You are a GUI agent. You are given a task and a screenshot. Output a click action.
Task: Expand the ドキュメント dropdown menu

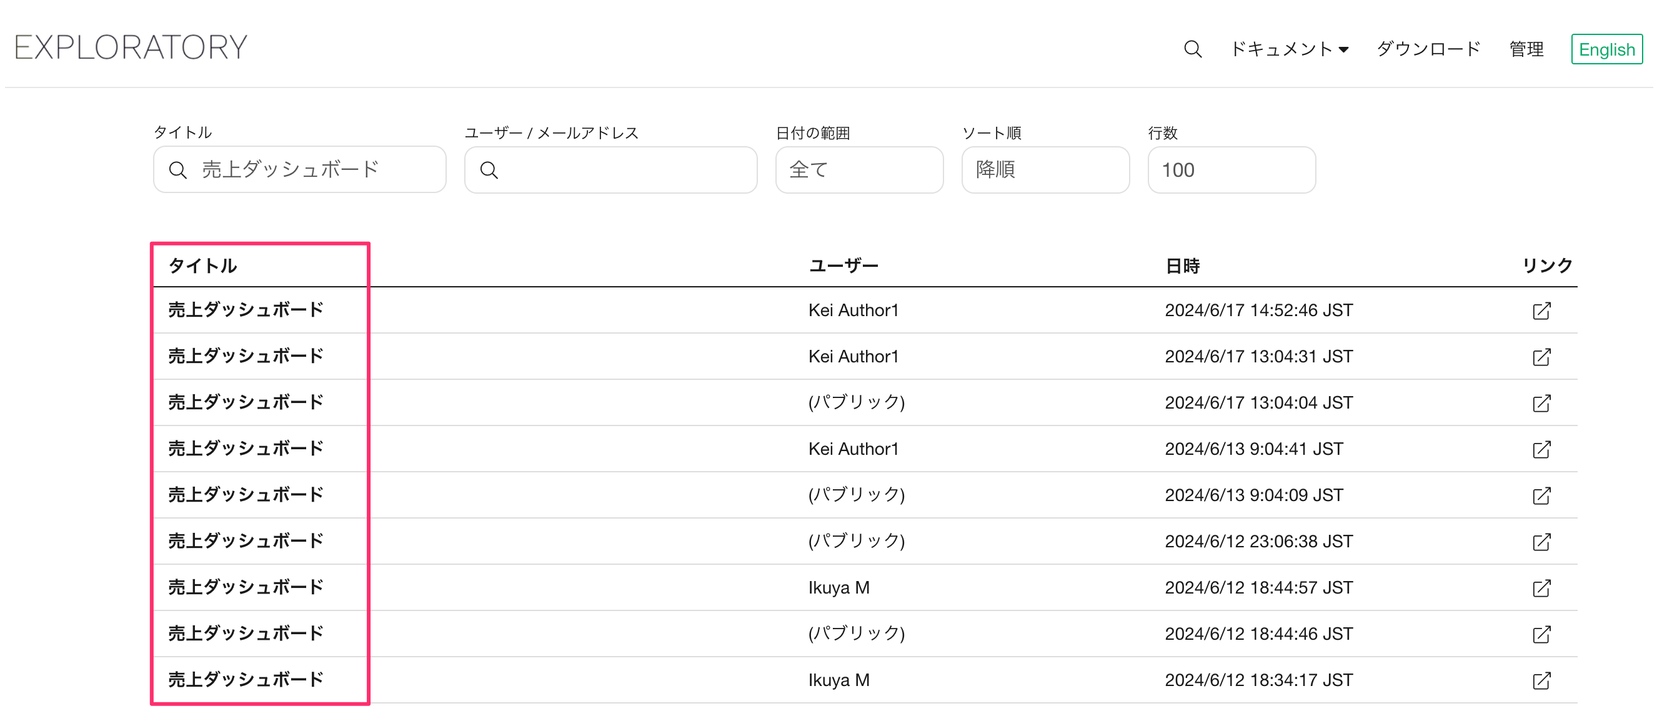click(x=1289, y=49)
